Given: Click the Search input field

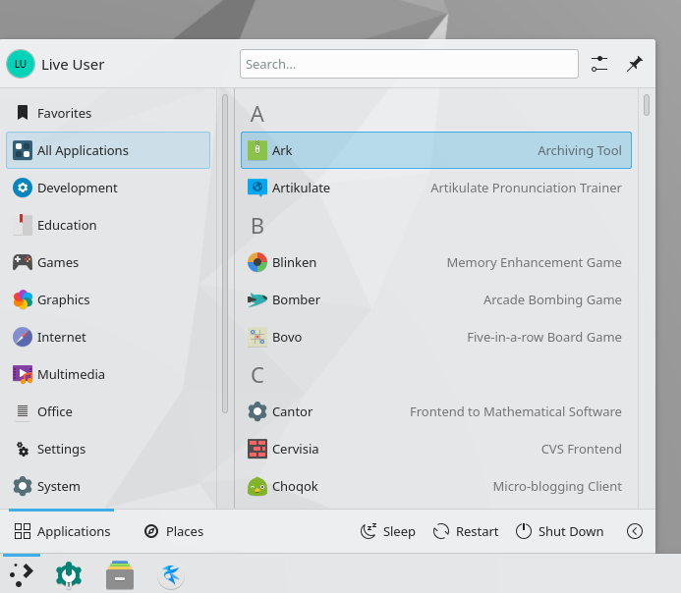Looking at the screenshot, I should (x=409, y=64).
